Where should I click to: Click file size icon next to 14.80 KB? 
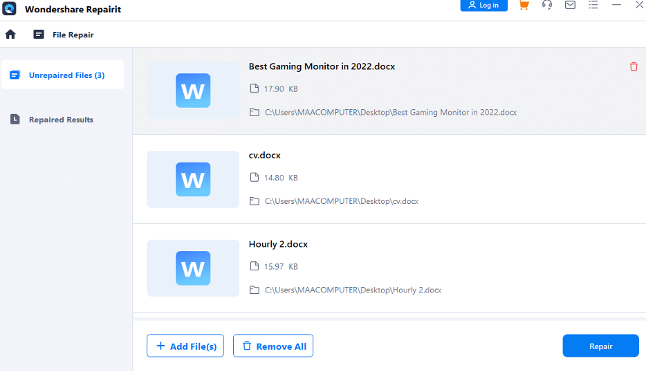click(x=255, y=178)
